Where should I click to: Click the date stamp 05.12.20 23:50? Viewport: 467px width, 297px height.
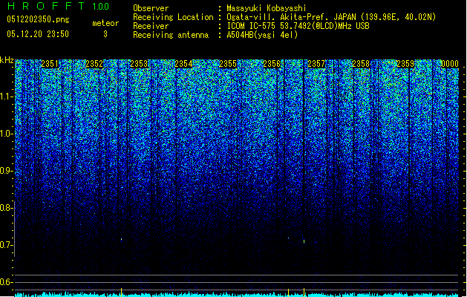(x=38, y=34)
